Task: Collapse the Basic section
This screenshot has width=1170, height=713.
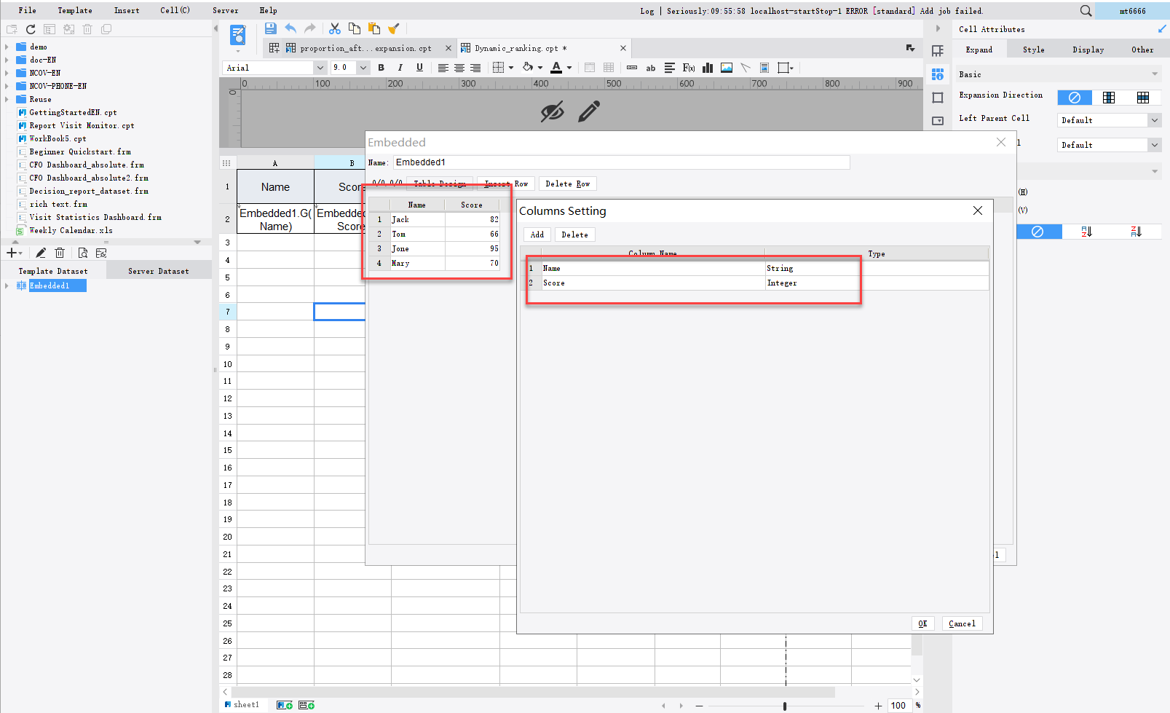Action: point(1155,74)
